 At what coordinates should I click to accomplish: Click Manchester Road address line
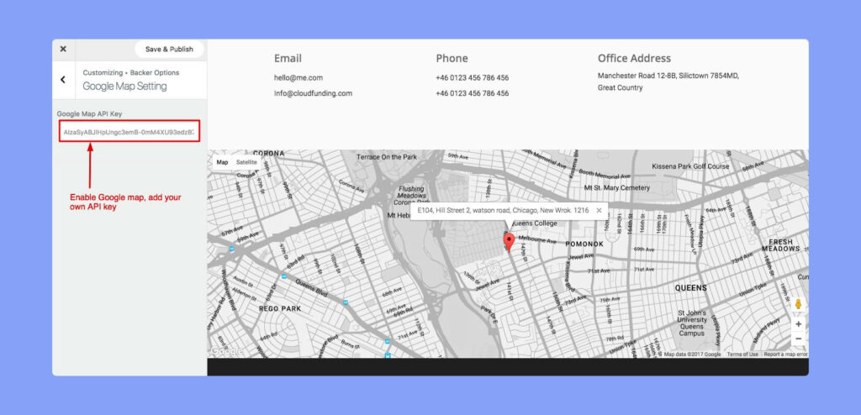[668, 76]
